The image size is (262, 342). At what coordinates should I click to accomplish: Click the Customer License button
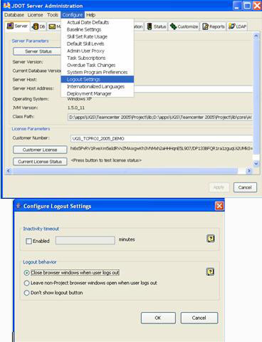coord(40,150)
